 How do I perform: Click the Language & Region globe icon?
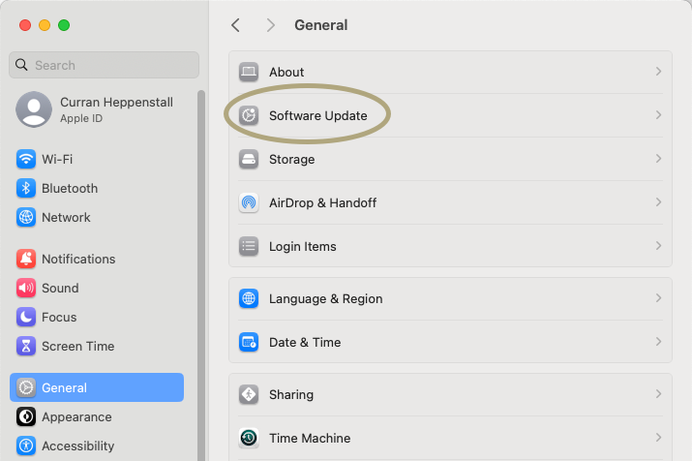point(249,298)
